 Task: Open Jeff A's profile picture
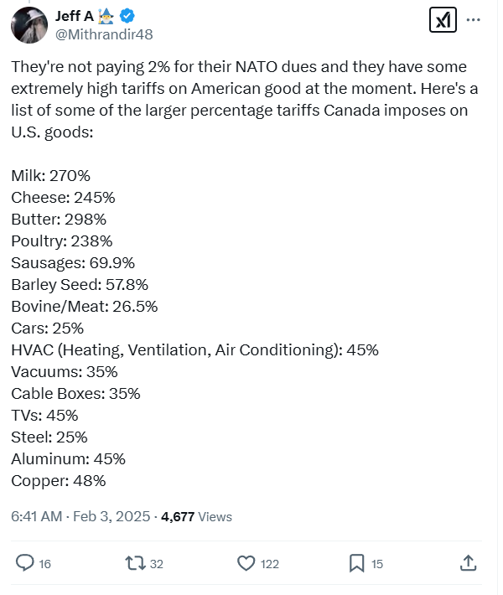tap(29, 25)
